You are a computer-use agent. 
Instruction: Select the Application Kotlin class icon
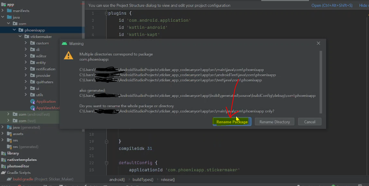coord(33,101)
